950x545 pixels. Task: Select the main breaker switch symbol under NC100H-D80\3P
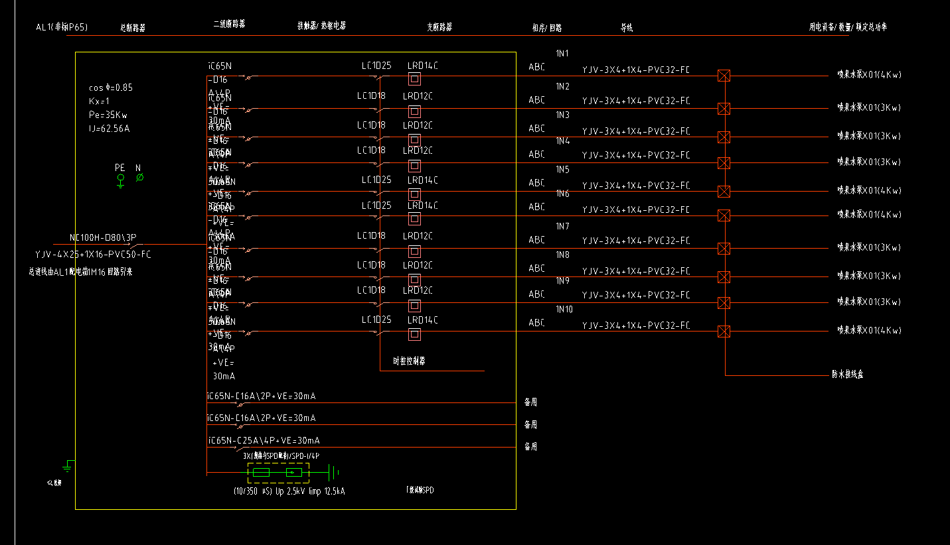click(132, 245)
